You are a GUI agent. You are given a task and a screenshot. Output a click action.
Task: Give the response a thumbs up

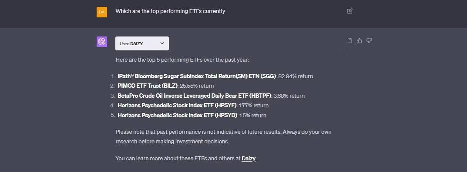pyautogui.click(x=359, y=41)
